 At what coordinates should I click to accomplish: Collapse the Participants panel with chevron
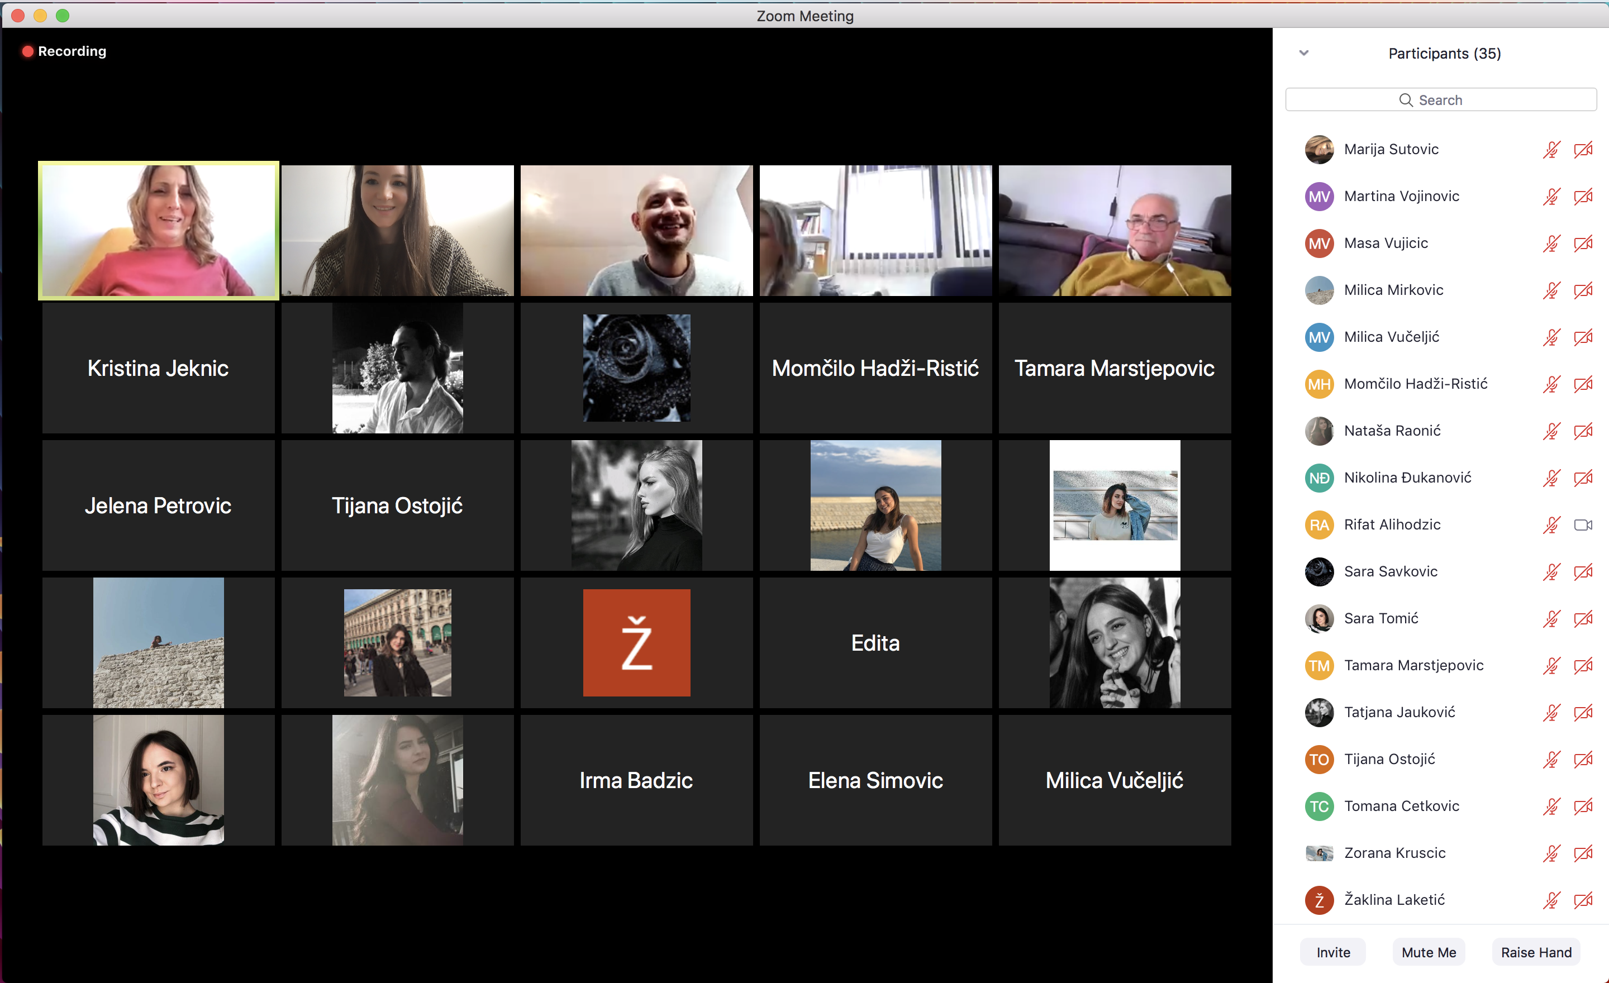tap(1303, 54)
